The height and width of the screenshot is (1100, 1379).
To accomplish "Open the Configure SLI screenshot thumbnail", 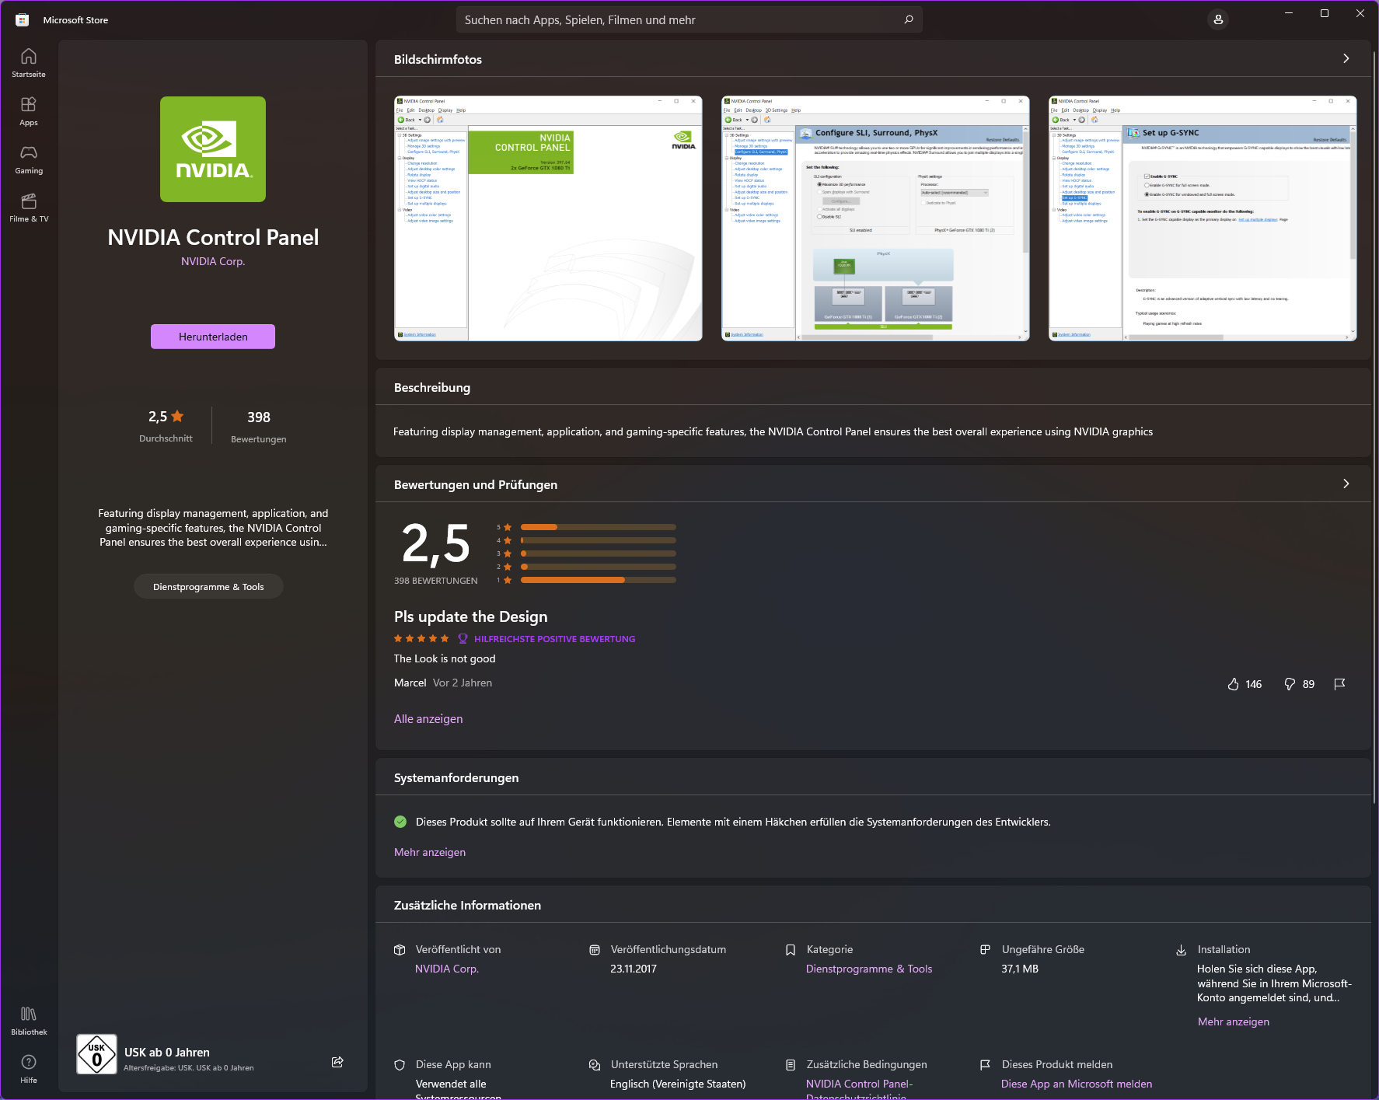I will point(875,218).
